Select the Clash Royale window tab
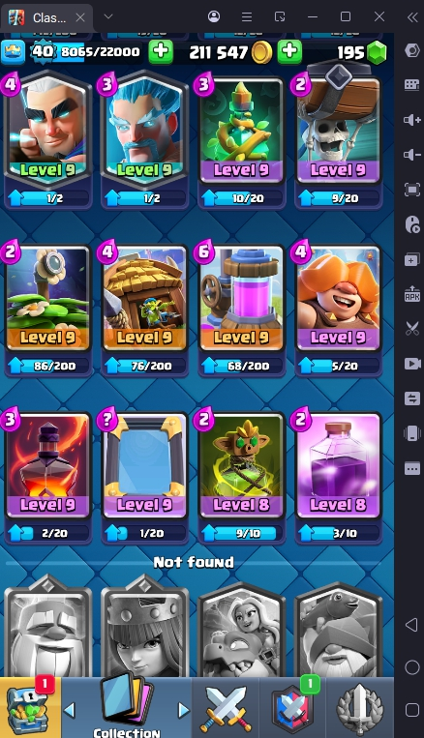 click(x=46, y=17)
